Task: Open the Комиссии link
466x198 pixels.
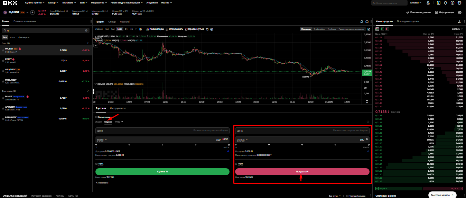Action: click(x=102, y=182)
